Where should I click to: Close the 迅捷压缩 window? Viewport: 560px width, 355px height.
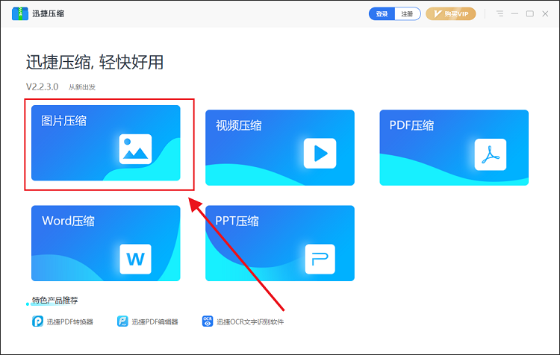[x=545, y=13]
